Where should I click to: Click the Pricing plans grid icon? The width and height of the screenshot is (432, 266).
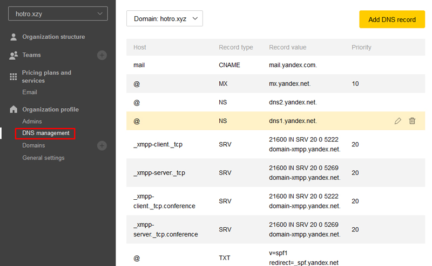pos(13,76)
